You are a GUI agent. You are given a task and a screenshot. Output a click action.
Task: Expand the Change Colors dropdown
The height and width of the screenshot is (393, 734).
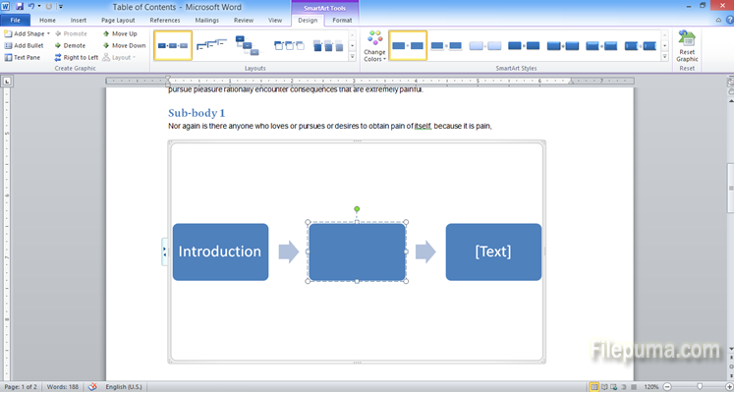374,47
